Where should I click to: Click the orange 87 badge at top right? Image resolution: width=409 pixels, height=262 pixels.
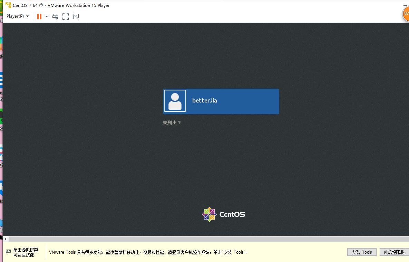tap(406, 13)
